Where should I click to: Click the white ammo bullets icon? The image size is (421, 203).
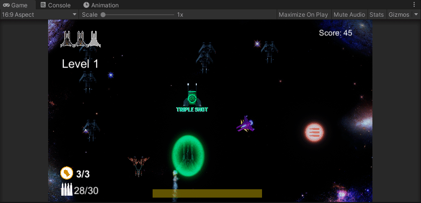67,189
